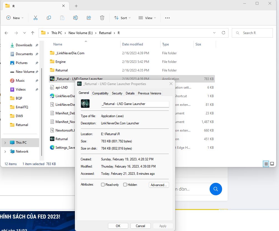The height and width of the screenshot is (231, 279).
Task: Switch to the Details tab
Action: point(130,93)
